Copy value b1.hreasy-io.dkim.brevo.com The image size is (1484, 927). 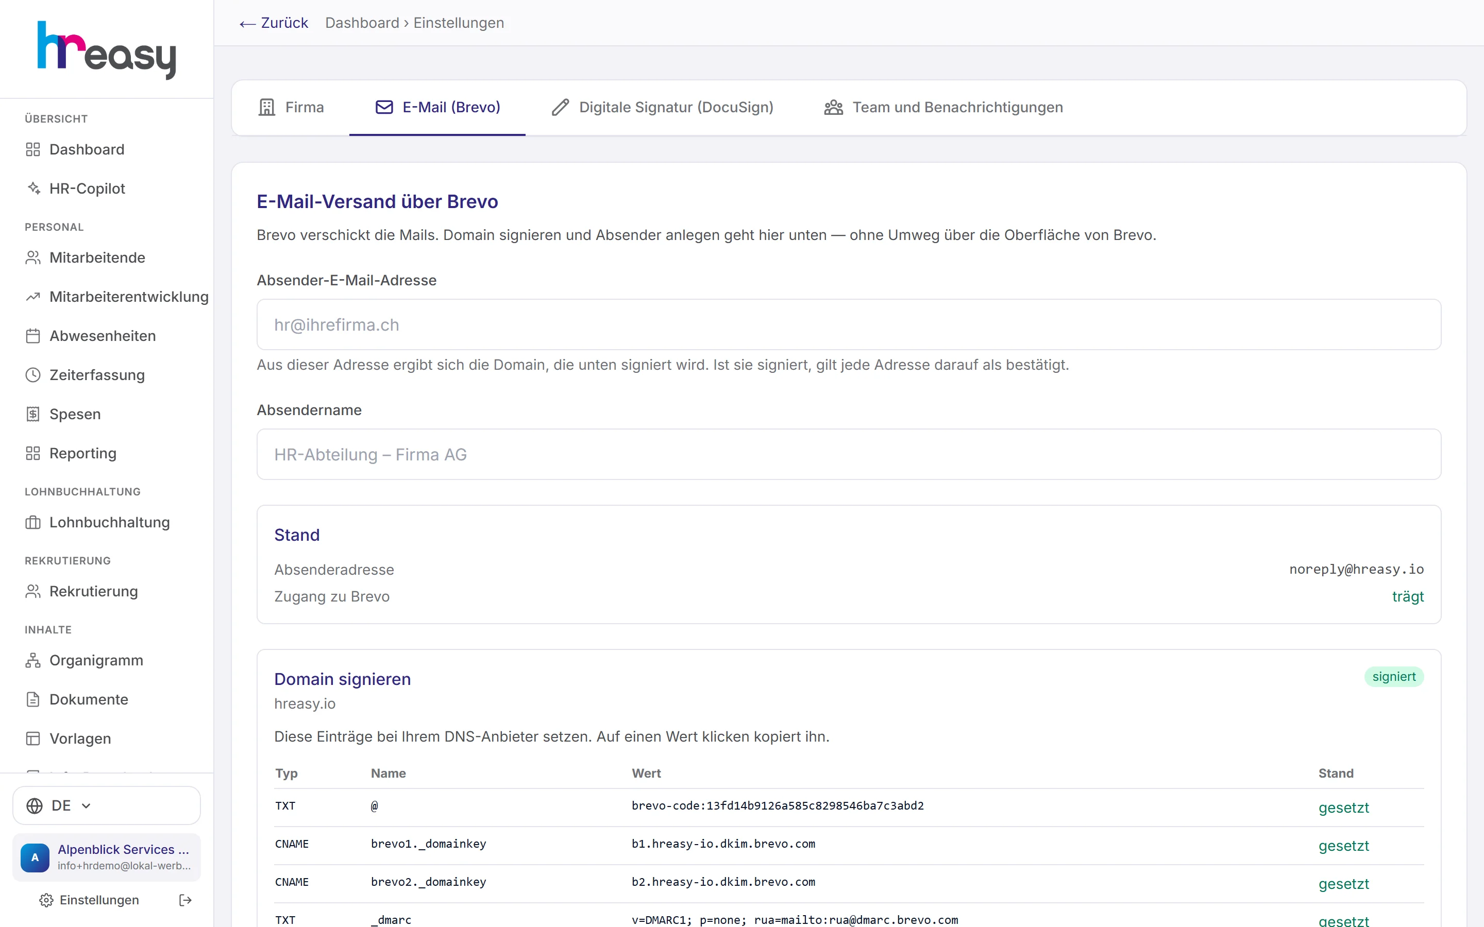tap(723, 844)
